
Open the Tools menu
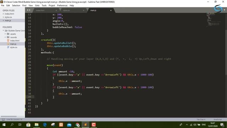[44, 6]
